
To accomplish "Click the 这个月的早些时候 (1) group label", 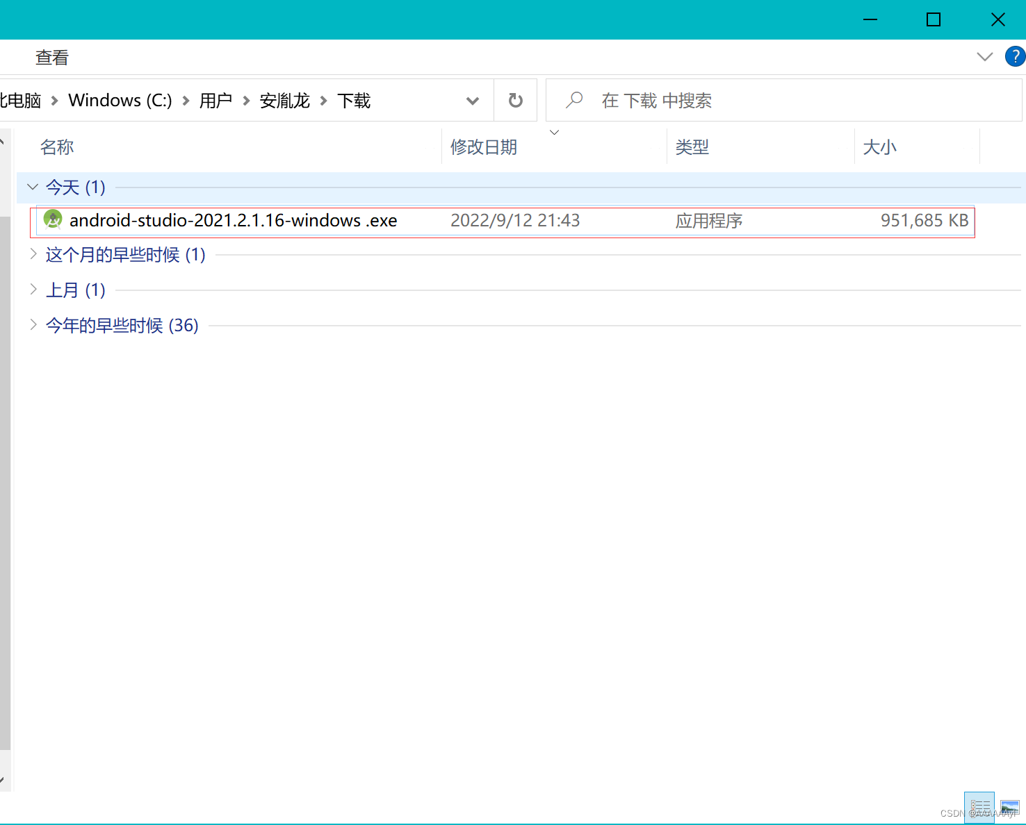I will pyautogui.click(x=125, y=255).
